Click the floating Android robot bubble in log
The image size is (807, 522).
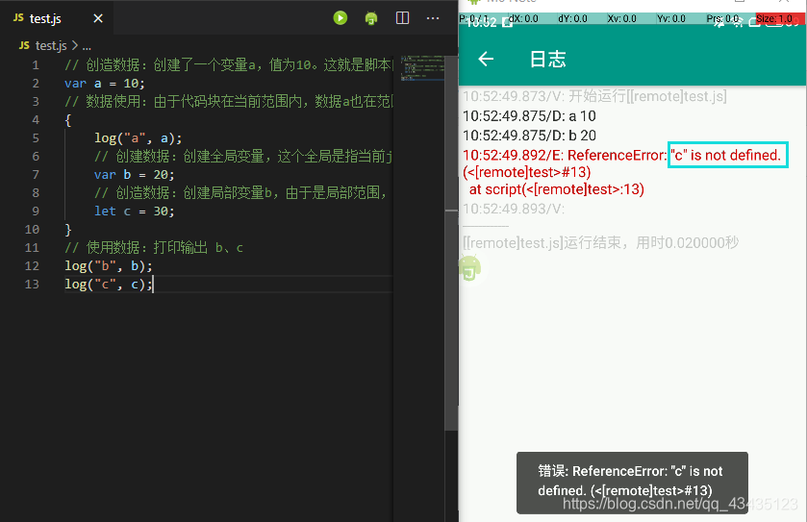pyautogui.click(x=470, y=268)
